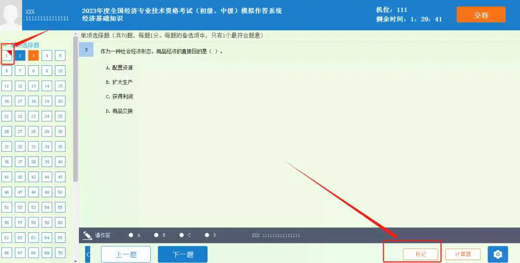Select radio button C as answer
Viewport: 520px width, 263px height.
click(x=182, y=235)
